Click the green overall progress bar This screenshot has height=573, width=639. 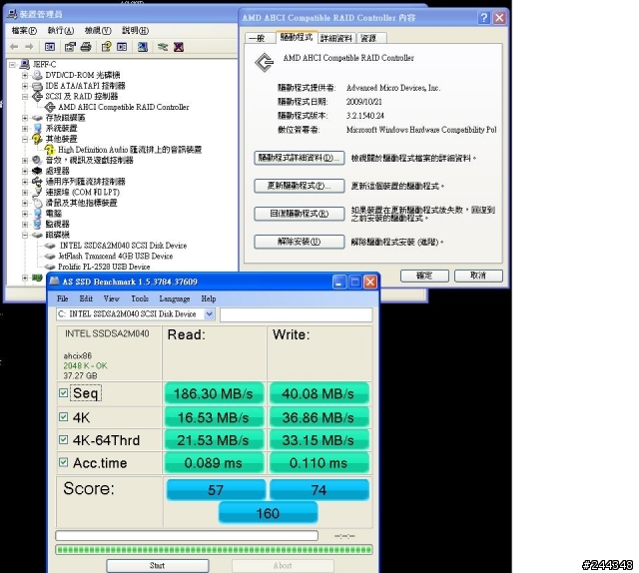(214, 550)
